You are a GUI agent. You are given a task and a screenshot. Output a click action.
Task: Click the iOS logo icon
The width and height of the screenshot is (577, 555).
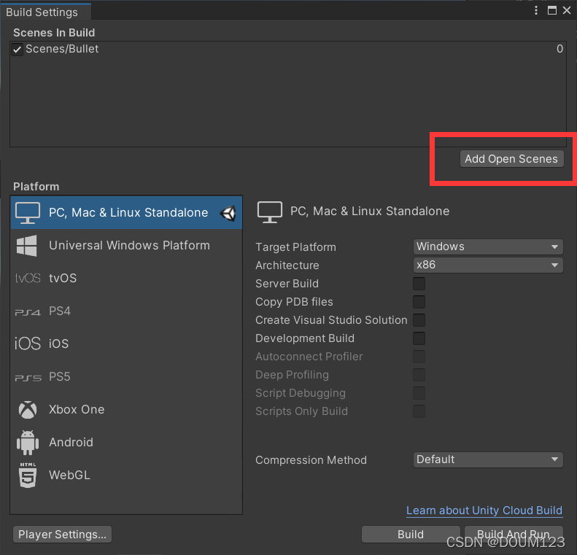(x=28, y=344)
